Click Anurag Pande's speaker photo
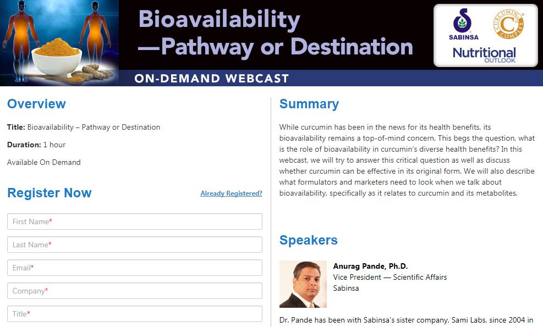 tap(303, 284)
